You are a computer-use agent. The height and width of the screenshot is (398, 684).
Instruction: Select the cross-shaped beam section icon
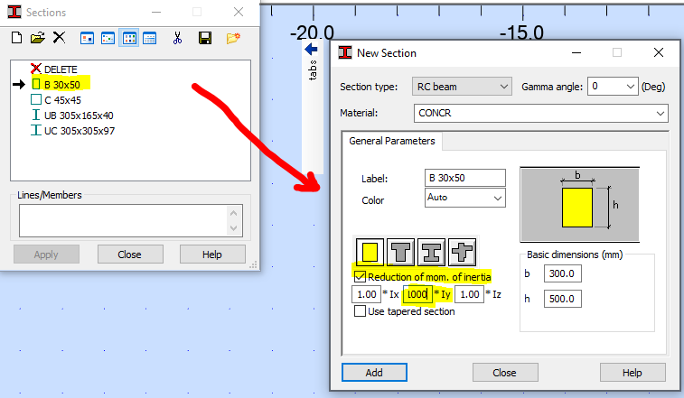[462, 252]
